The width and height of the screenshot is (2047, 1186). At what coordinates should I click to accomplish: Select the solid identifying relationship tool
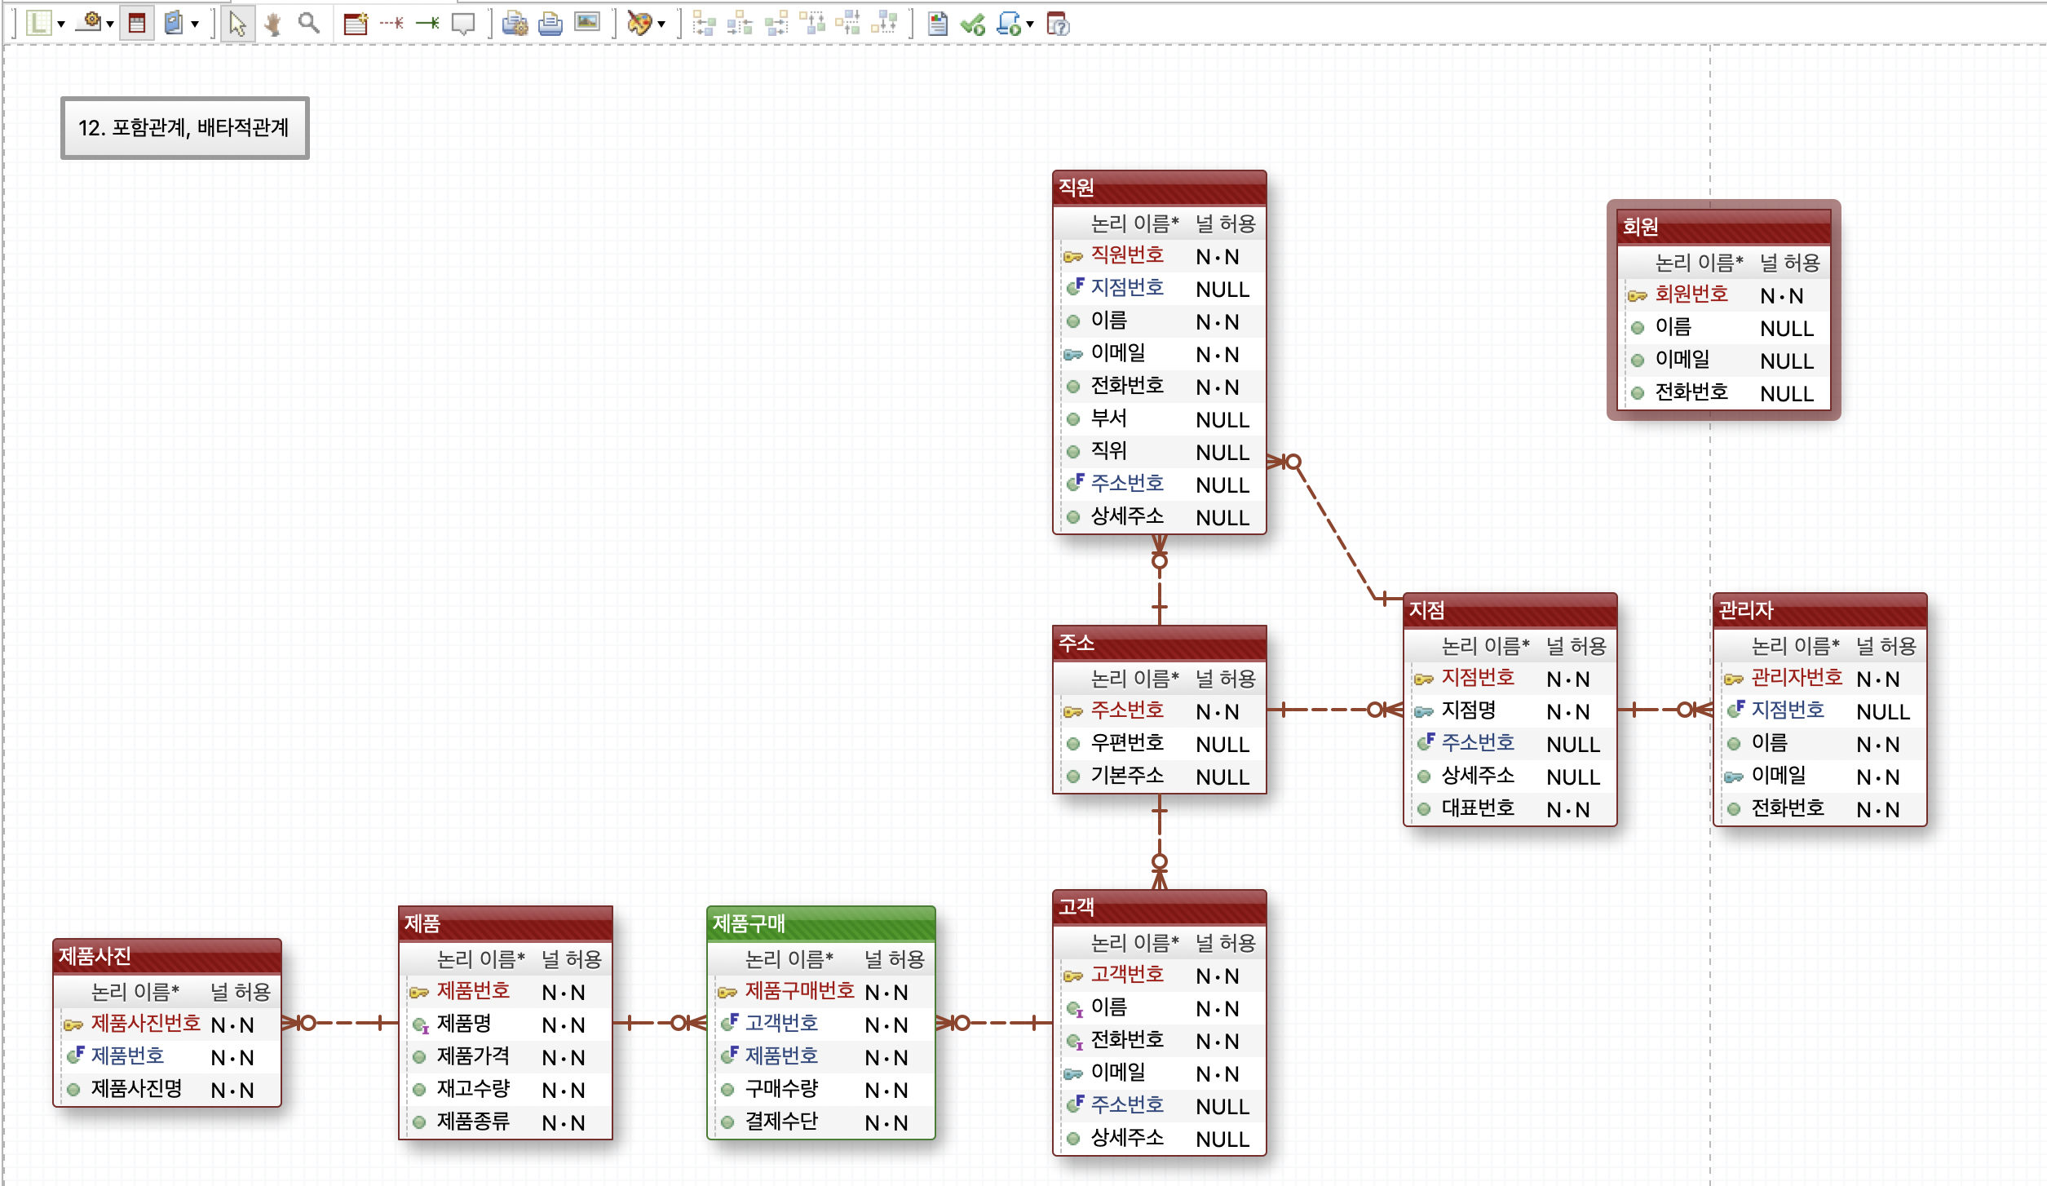(427, 24)
